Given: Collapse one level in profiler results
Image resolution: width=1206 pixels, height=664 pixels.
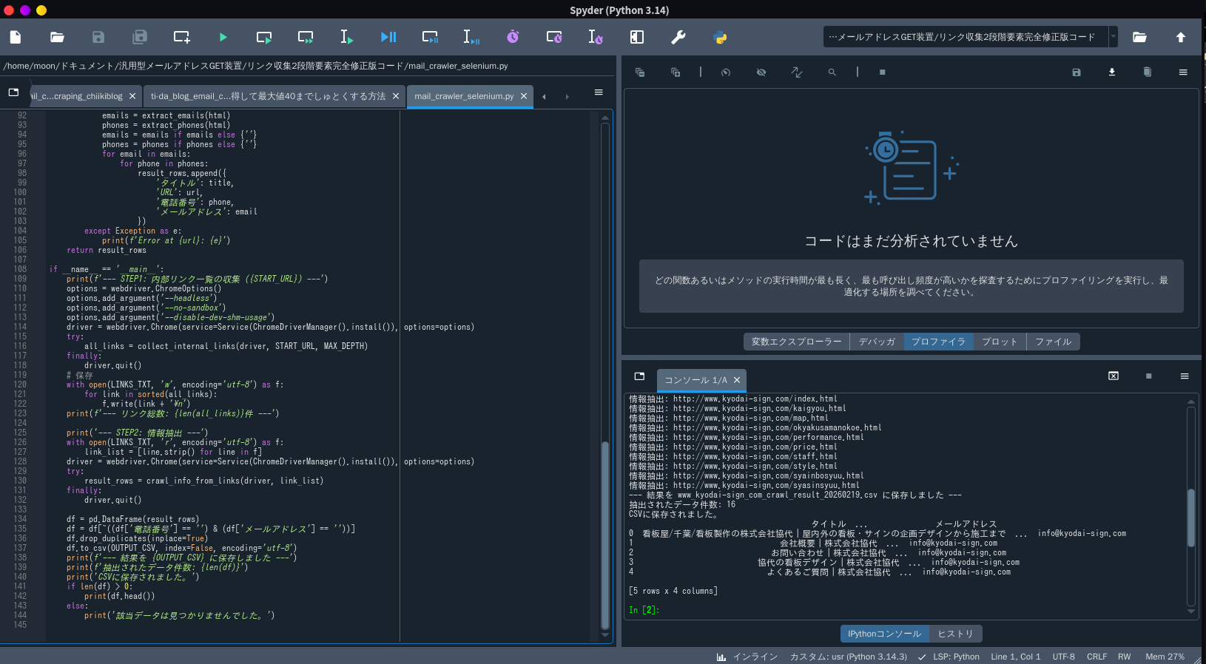Looking at the screenshot, I should click(640, 72).
